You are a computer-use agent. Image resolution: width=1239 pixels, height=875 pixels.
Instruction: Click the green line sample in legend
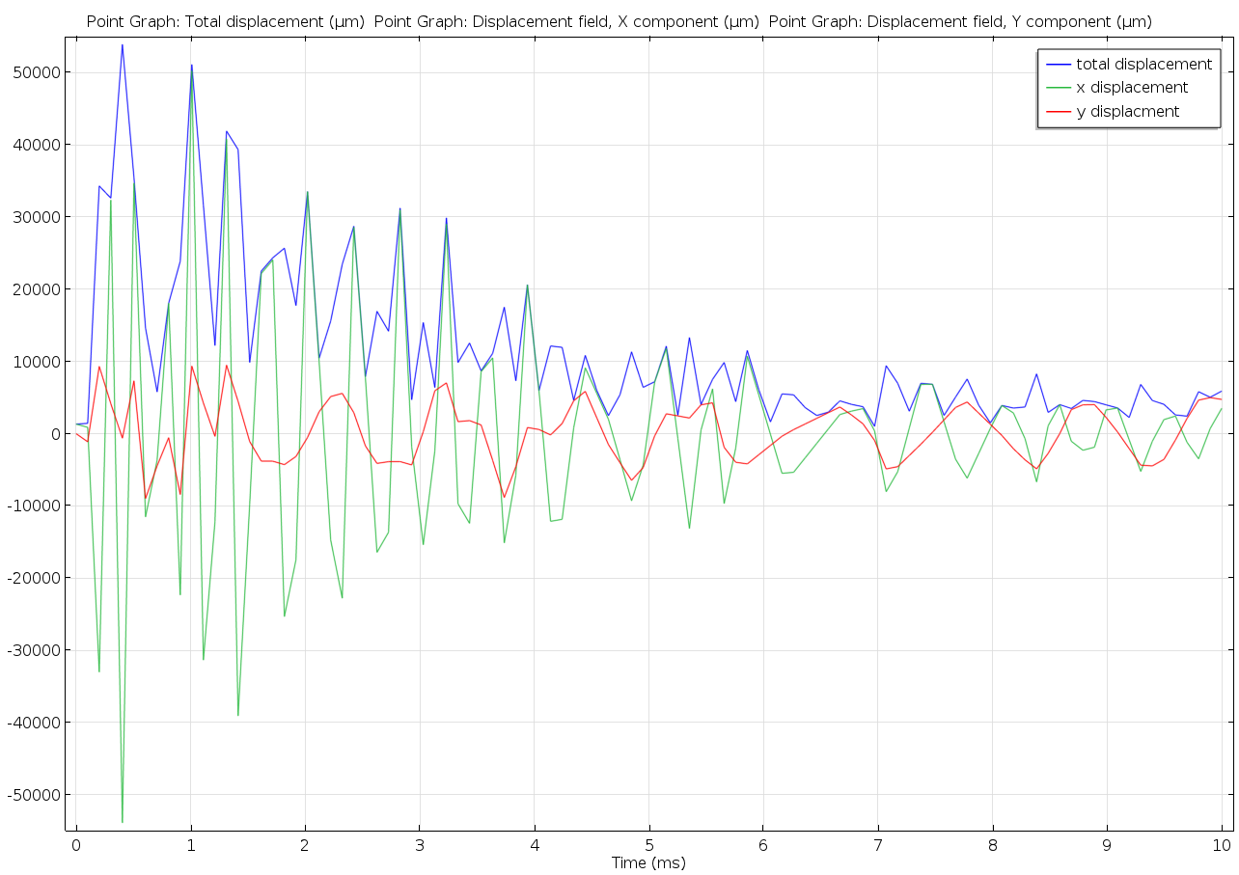[x=1059, y=88]
